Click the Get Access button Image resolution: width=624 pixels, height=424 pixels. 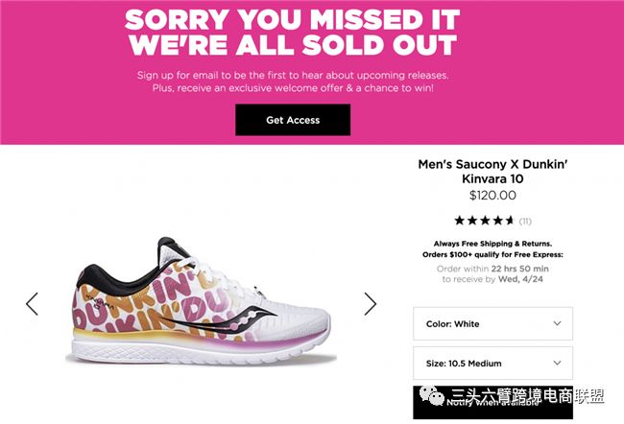[x=293, y=120]
